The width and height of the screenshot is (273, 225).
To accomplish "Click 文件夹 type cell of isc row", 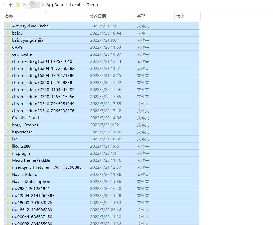I will tap(143, 139).
